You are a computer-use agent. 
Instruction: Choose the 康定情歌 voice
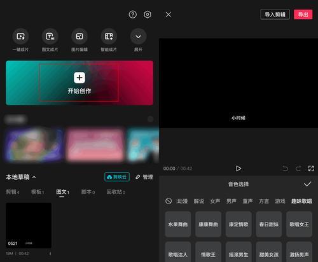tap(238, 224)
